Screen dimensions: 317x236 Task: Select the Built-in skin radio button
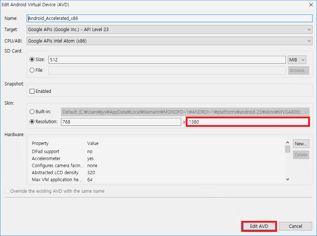32,111
